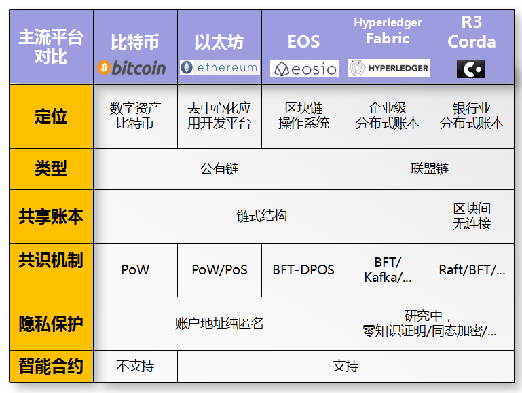The height and width of the screenshot is (393, 522).
Task: Select the 定位 row header
Action: tap(51, 116)
